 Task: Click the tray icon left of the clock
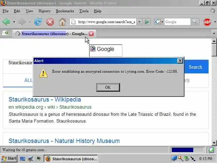point(193,159)
